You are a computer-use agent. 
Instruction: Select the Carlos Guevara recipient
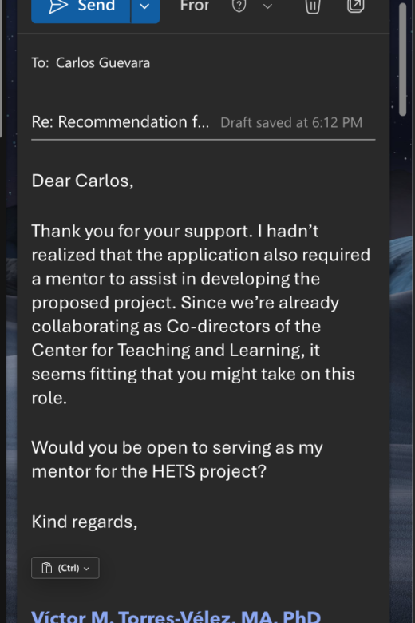[x=103, y=63]
